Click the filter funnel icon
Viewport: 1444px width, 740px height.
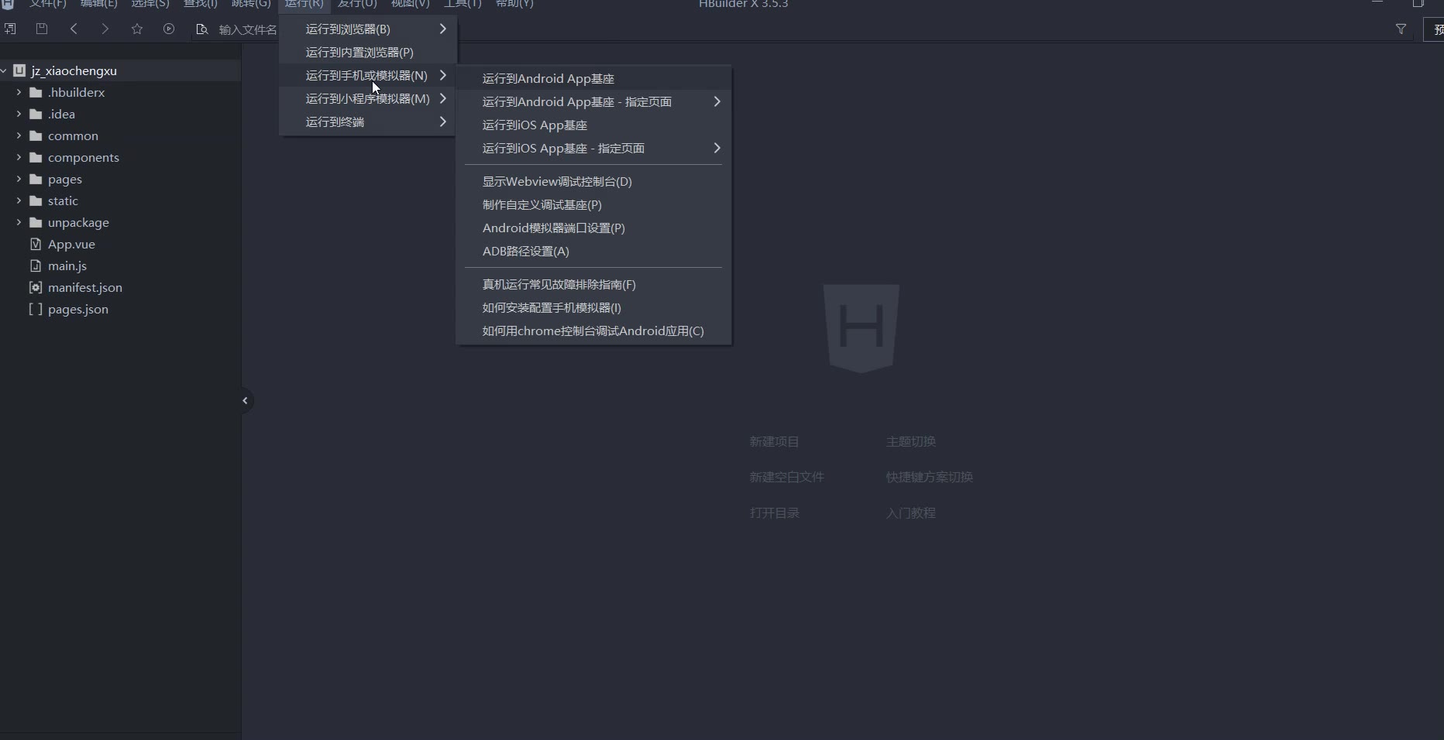(1401, 29)
